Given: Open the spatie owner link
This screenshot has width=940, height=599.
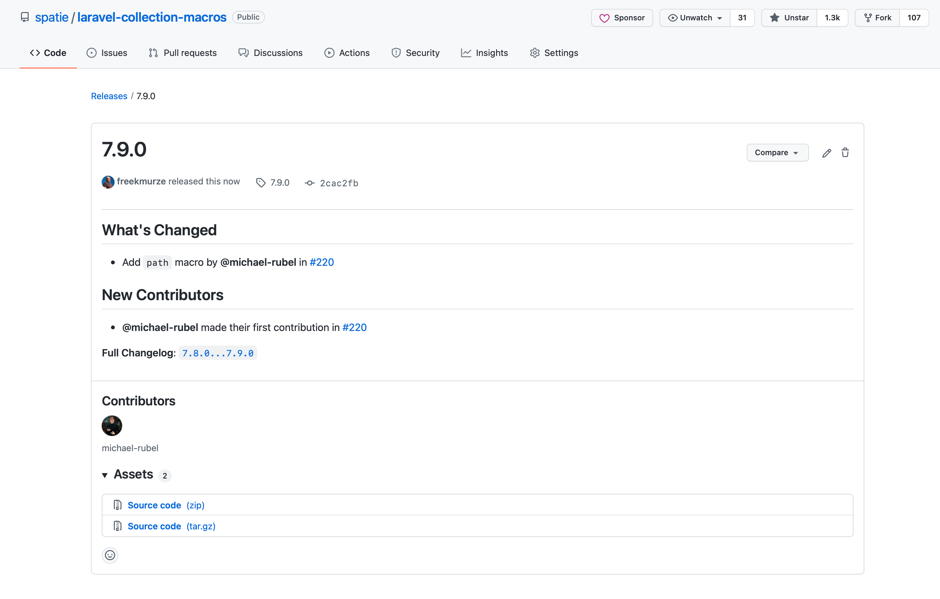Looking at the screenshot, I should pyautogui.click(x=52, y=17).
